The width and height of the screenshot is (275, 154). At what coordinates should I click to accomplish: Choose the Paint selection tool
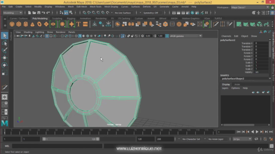(5, 50)
